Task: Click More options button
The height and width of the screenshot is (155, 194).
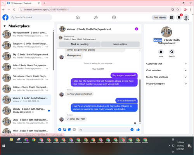Action: click(x=120, y=44)
